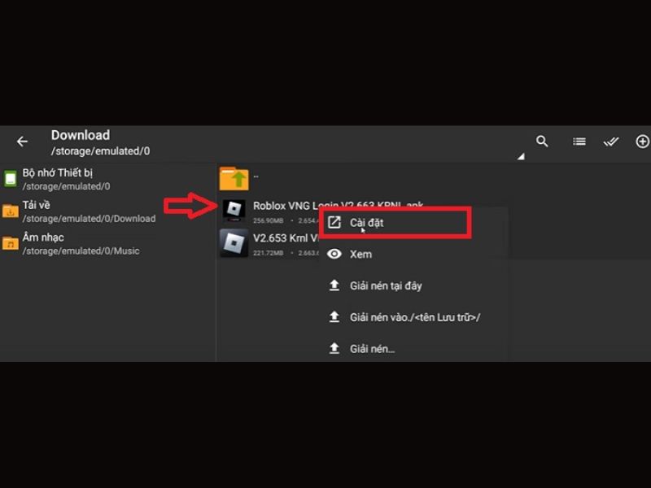The width and height of the screenshot is (651, 488).
Task: Open the search magnifier icon
Action: point(542,142)
